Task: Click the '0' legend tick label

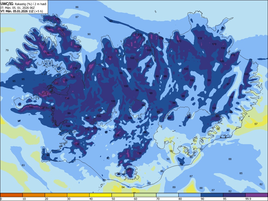Action: coord(1,199)
